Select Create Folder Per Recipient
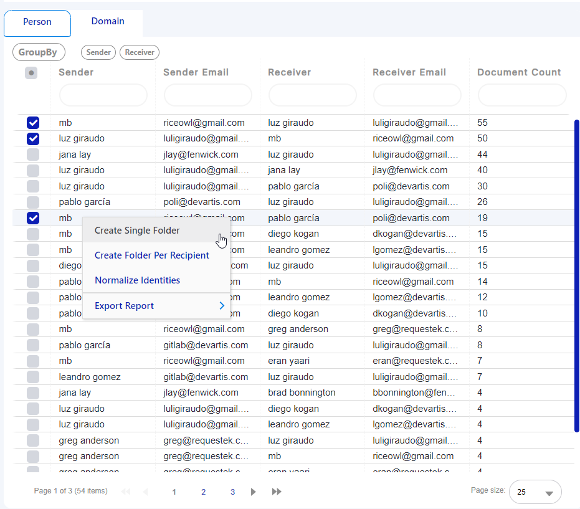580x509 pixels. (x=156, y=255)
